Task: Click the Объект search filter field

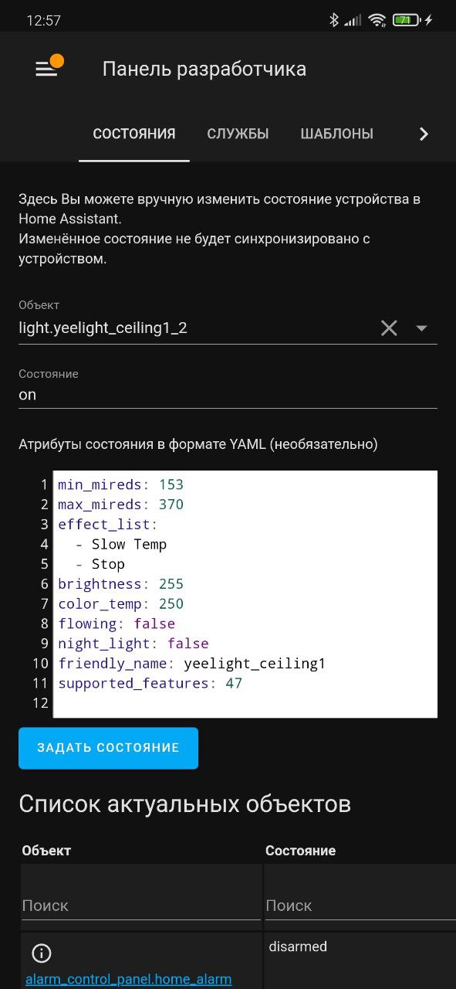Action: click(141, 905)
